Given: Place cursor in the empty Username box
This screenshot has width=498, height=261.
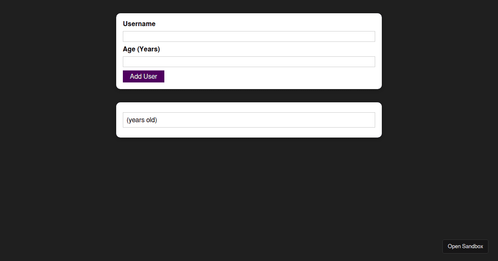Looking at the screenshot, I should click(249, 36).
